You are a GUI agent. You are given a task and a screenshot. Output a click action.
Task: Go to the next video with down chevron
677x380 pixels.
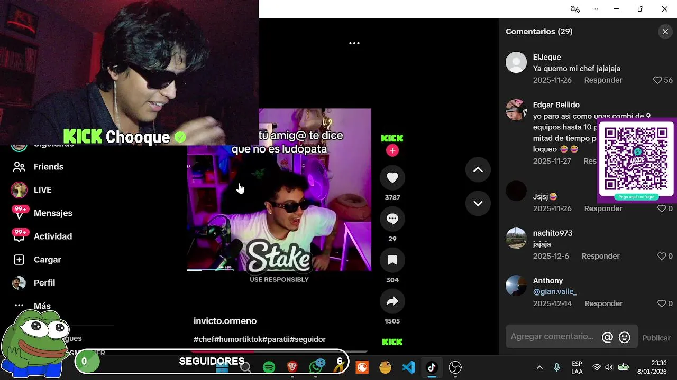478,203
